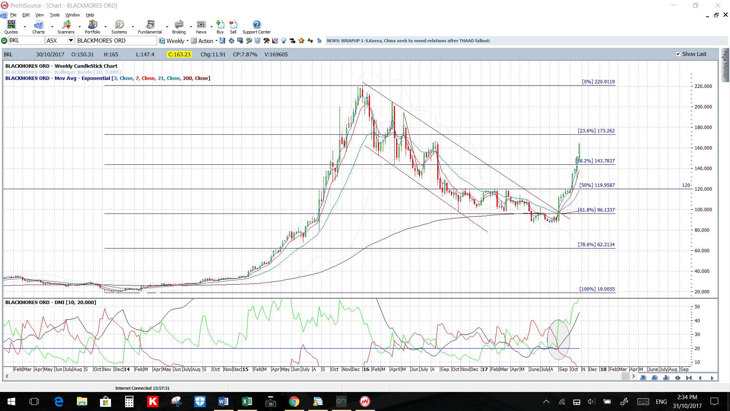This screenshot has height=411, width=730.
Task: Click the Weekly CandleStick Chart title label
Action: pyautogui.click(x=61, y=66)
